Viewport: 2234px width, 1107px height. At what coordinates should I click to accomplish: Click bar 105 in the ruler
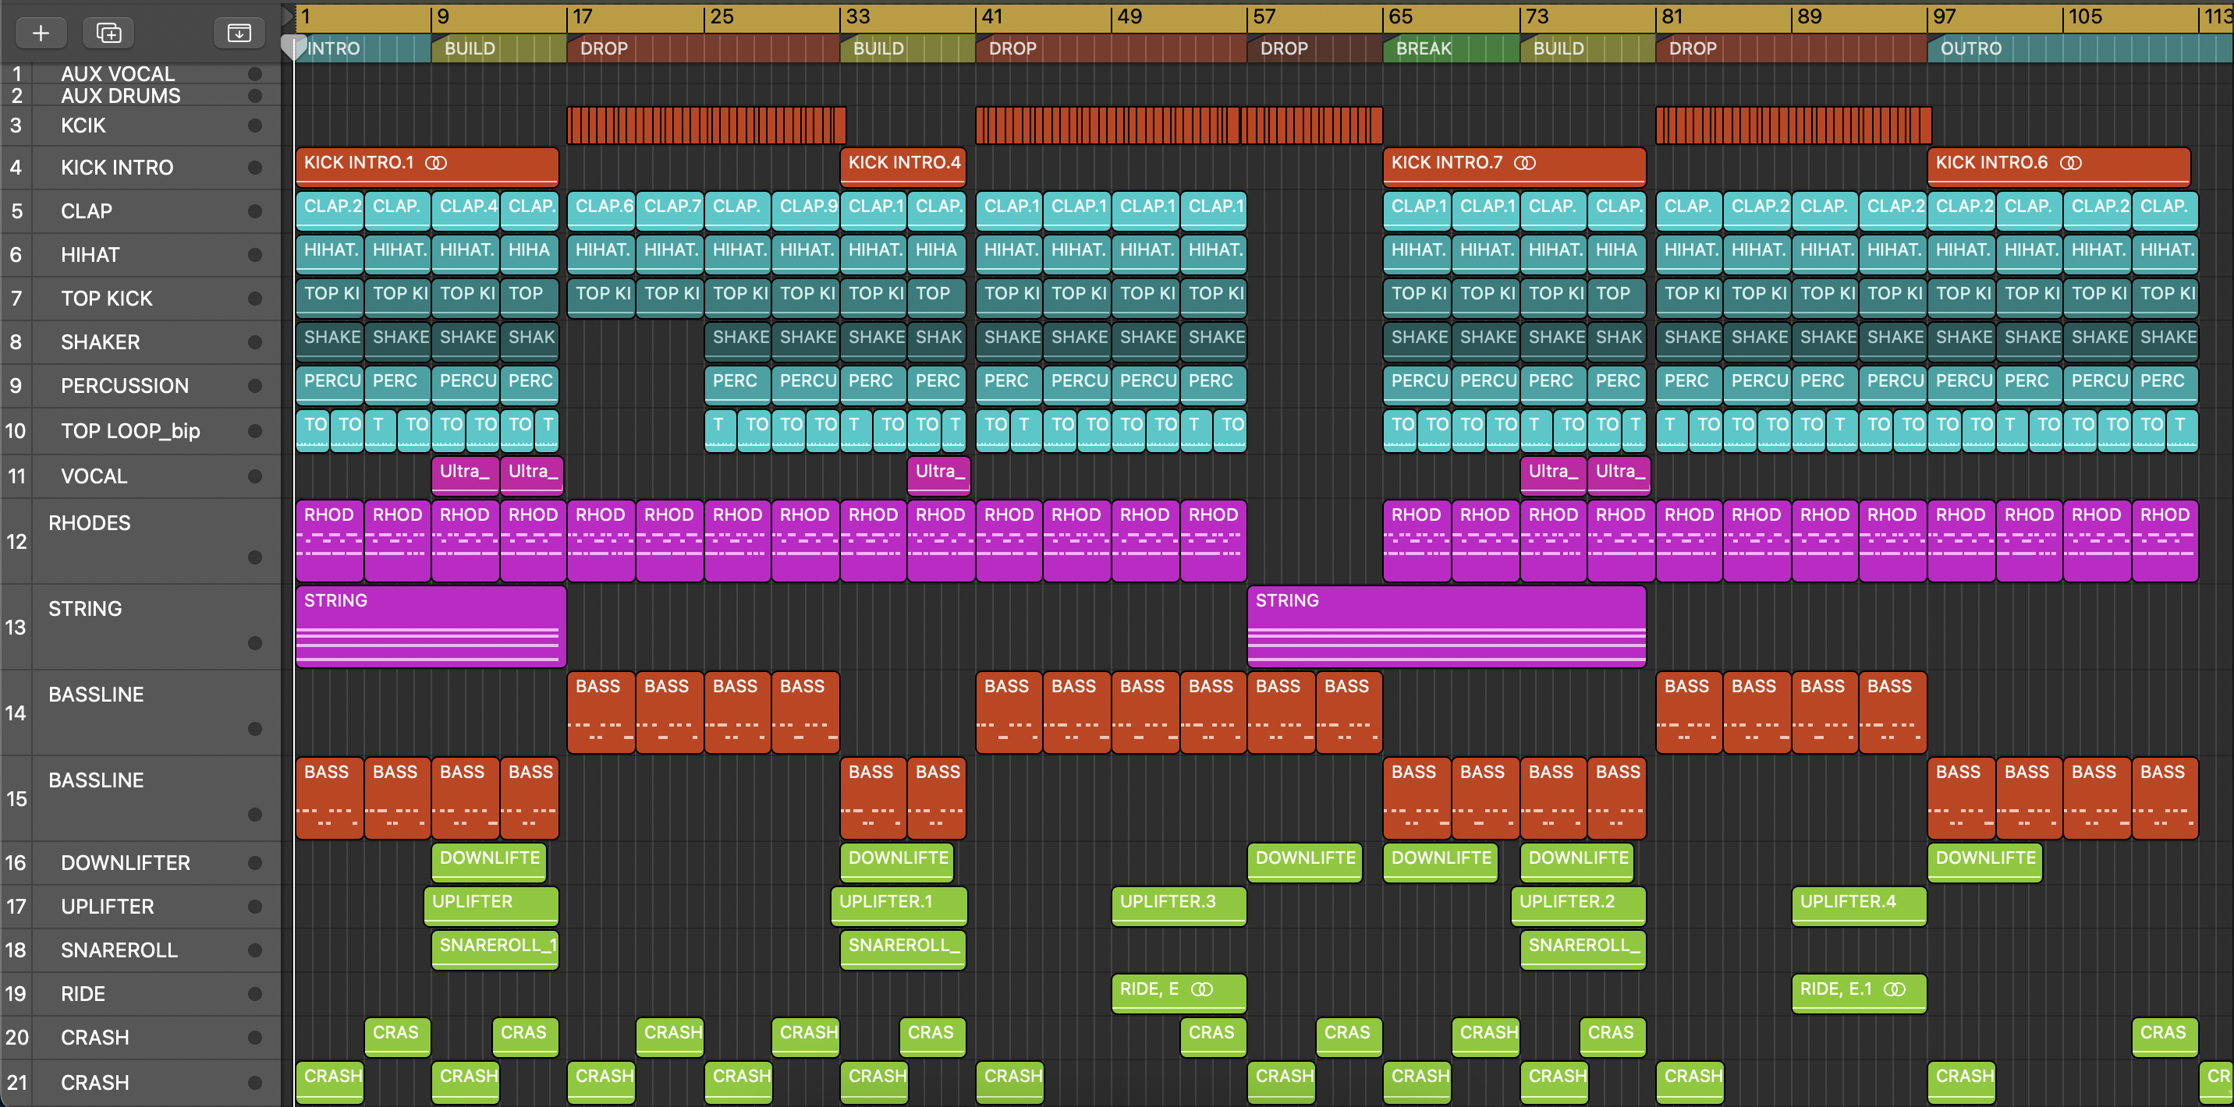[x=2085, y=16]
